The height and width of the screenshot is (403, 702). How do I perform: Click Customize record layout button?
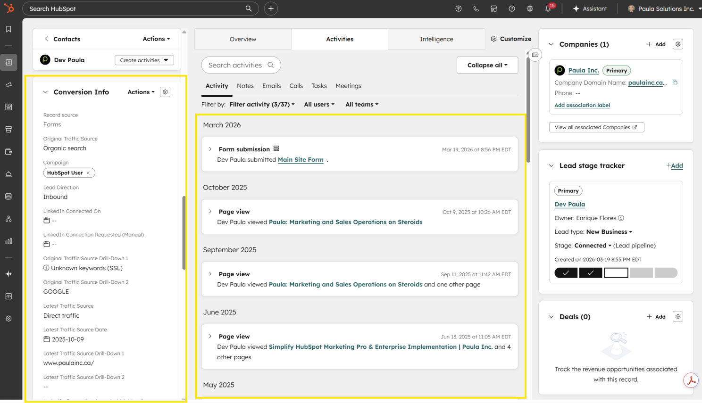tap(511, 39)
